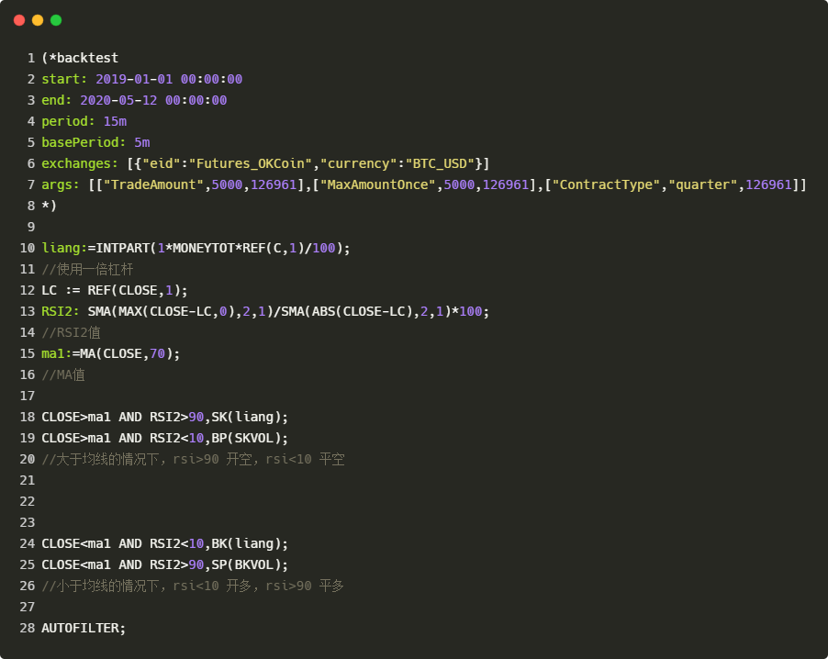828x659 pixels.
Task: Click 'SP(BKVOL);' on line 25
Action: (x=251, y=565)
